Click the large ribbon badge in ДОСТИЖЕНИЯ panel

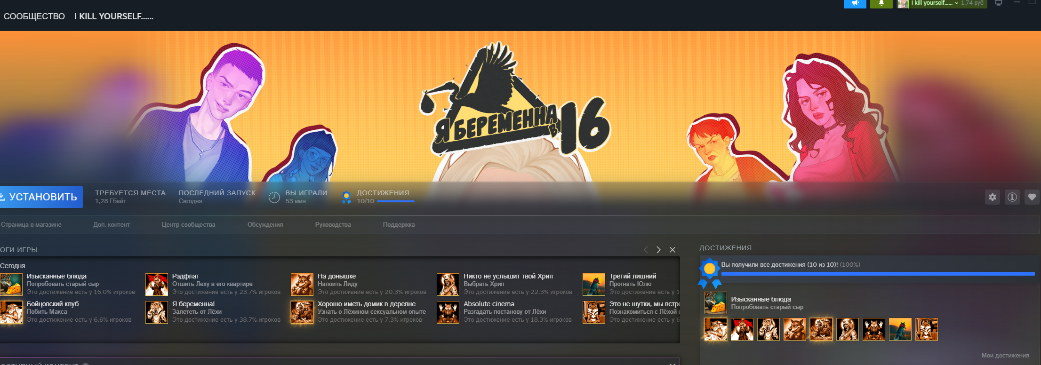click(710, 272)
